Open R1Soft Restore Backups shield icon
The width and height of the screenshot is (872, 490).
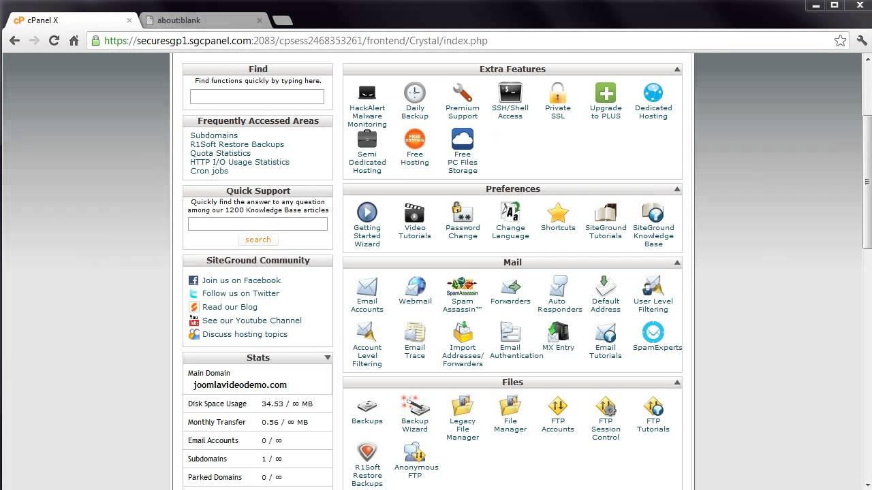pos(367,452)
